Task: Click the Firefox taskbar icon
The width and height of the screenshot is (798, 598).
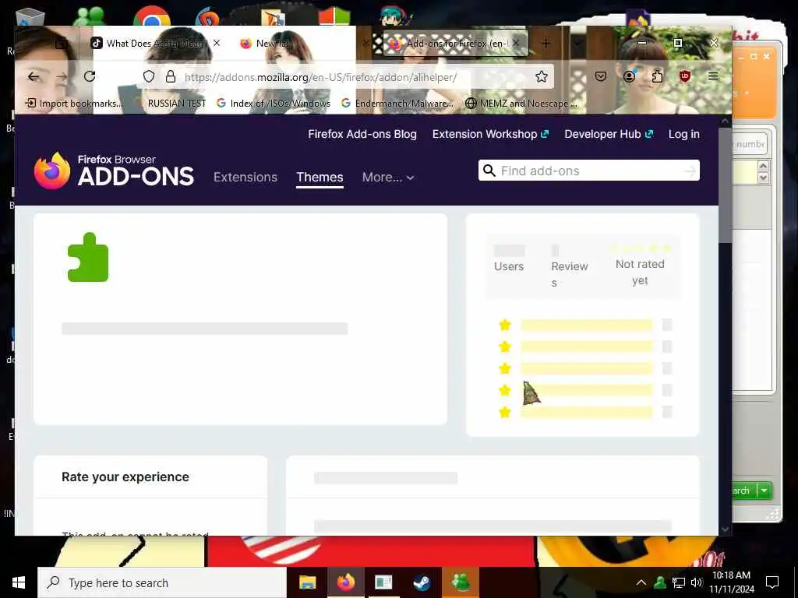Action: pyautogui.click(x=345, y=582)
